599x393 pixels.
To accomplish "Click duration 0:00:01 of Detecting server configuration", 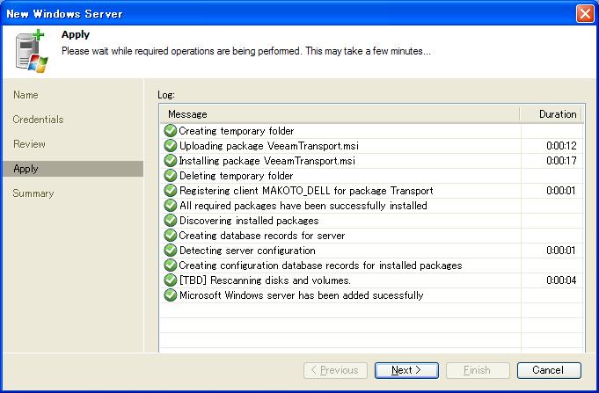I will click(x=561, y=251).
